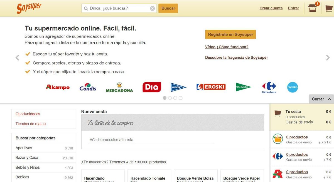Click the Regístrate en Soysuper button
334x182 pixels.
(230, 34)
